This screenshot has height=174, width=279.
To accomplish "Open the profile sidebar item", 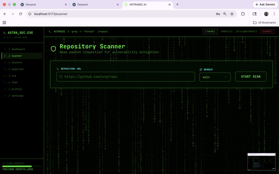I will pos(22,89).
